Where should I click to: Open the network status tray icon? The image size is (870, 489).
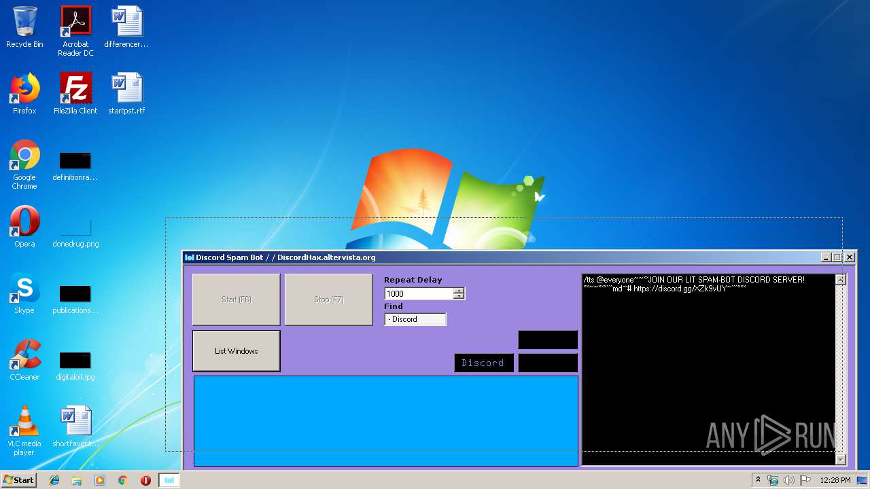coord(773,480)
